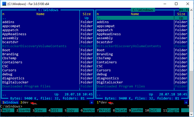Click the 3 View key bar button
Screen dimensions: 194x117
coord(39,110)
